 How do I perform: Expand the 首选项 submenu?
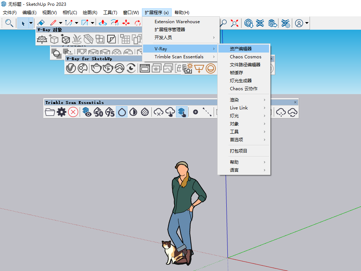[244, 139]
